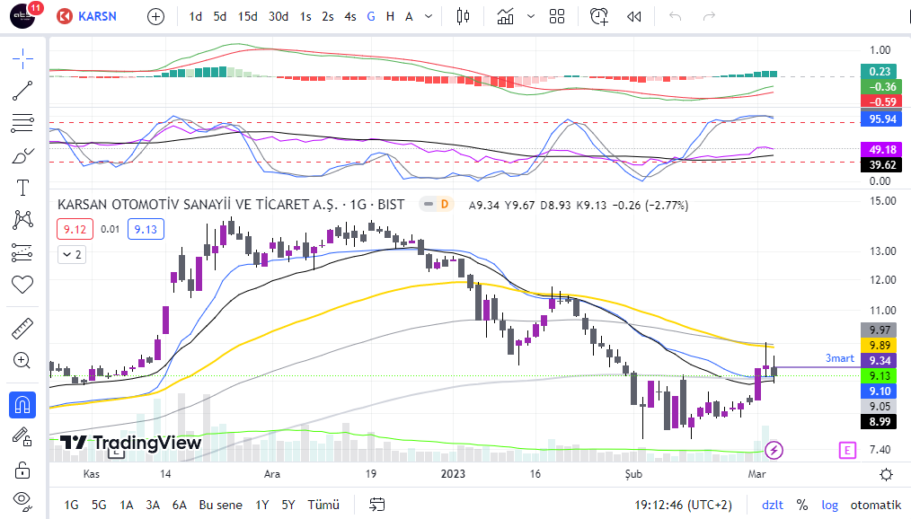Toggle dzlt adjusted data
The height and width of the screenshot is (519, 911).
coord(772,505)
